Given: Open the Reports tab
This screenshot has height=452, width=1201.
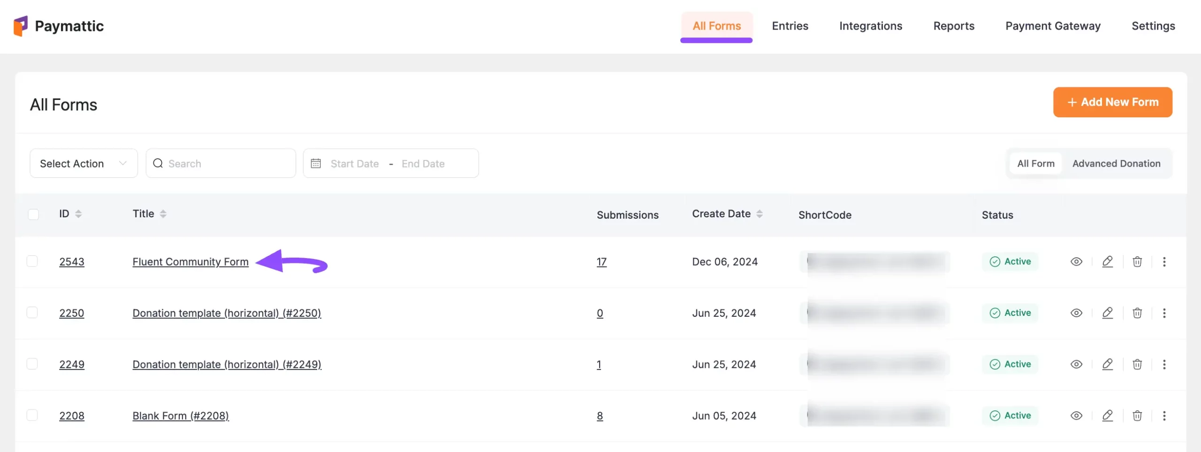Looking at the screenshot, I should point(954,26).
